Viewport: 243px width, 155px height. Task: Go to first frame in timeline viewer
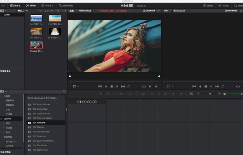click(194, 86)
